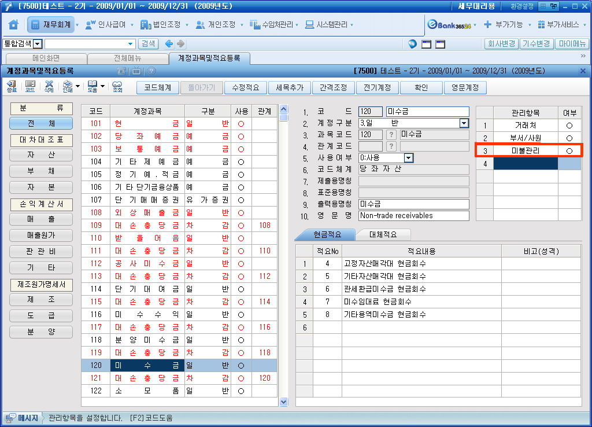Click the first window layout icon beside the globe
The image size is (592, 427).
(426, 44)
